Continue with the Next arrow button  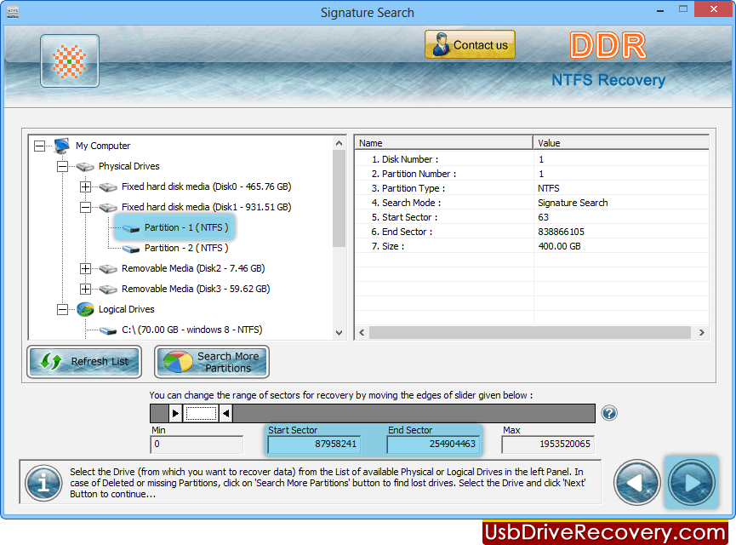point(692,483)
